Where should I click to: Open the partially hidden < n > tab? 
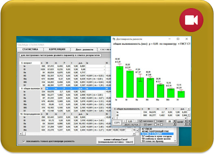(x=104, y=49)
